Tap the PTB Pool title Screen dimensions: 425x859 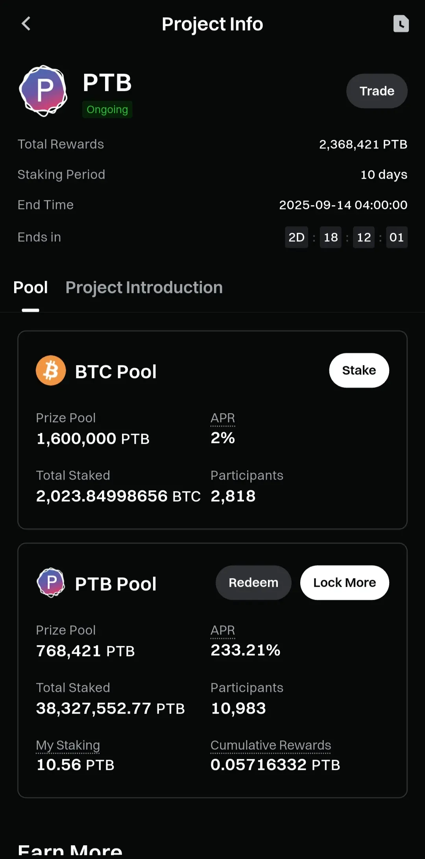pos(116,584)
